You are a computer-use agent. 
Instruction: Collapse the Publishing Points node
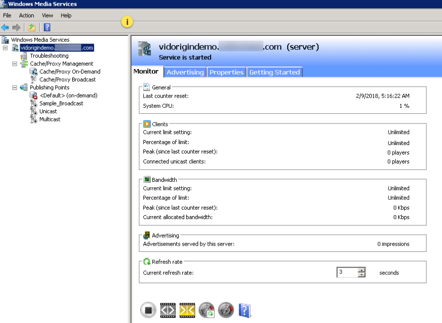click(x=14, y=88)
